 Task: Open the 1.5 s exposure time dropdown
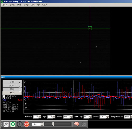click(x=38, y=124)
